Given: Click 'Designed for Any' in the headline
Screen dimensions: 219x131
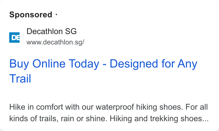Looking at the screenshot, I should tap(154, 64).
